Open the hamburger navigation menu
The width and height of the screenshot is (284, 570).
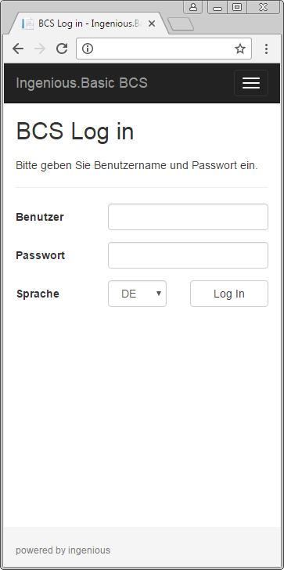tap(251, 83)
